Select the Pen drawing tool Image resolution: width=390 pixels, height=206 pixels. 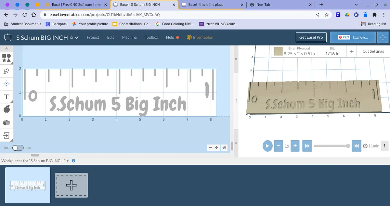(6, 71)
